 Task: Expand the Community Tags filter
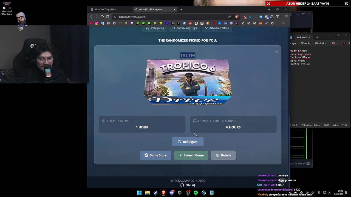coord(185,28)
